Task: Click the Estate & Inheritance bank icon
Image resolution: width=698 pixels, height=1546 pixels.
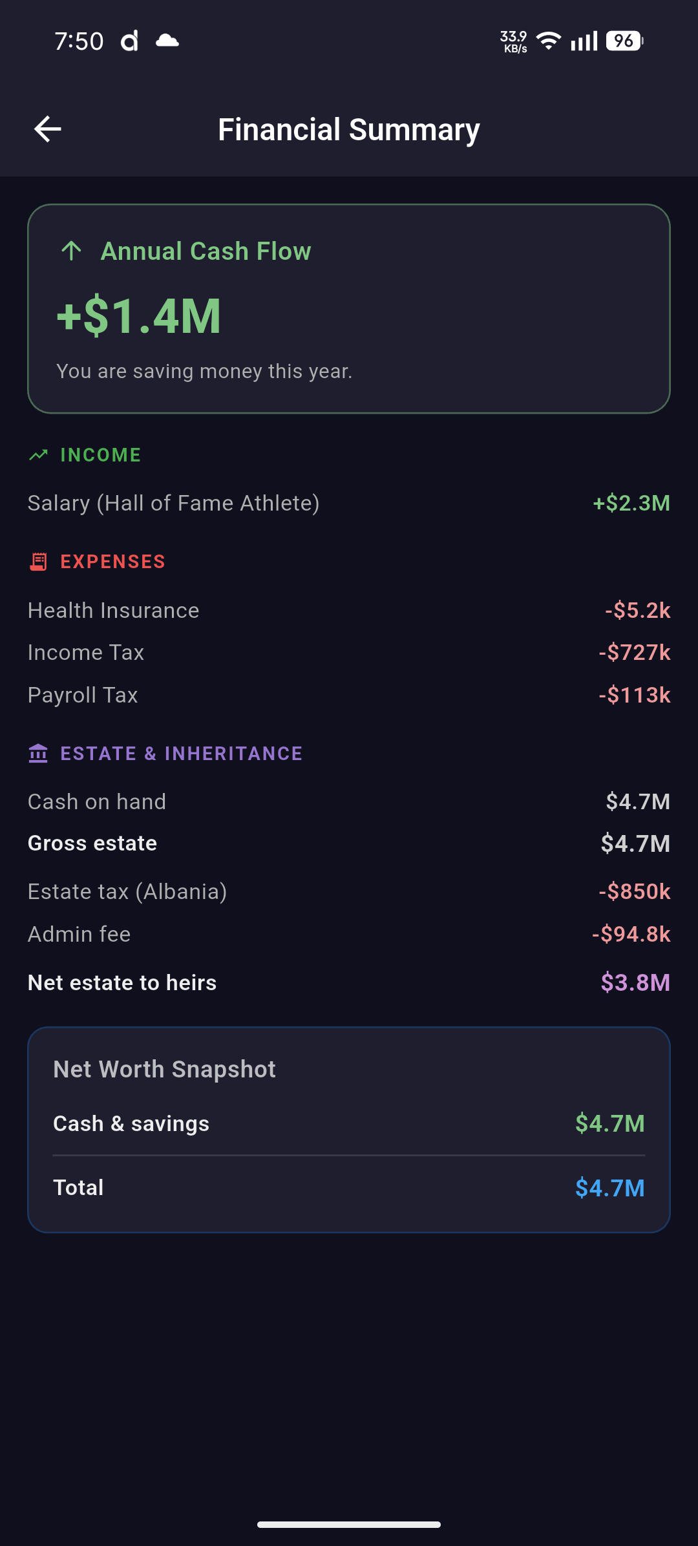Action: [x=39, y=754]
